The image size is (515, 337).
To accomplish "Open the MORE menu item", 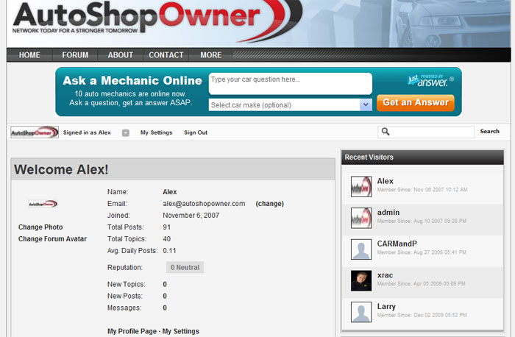I will point(211,55).
